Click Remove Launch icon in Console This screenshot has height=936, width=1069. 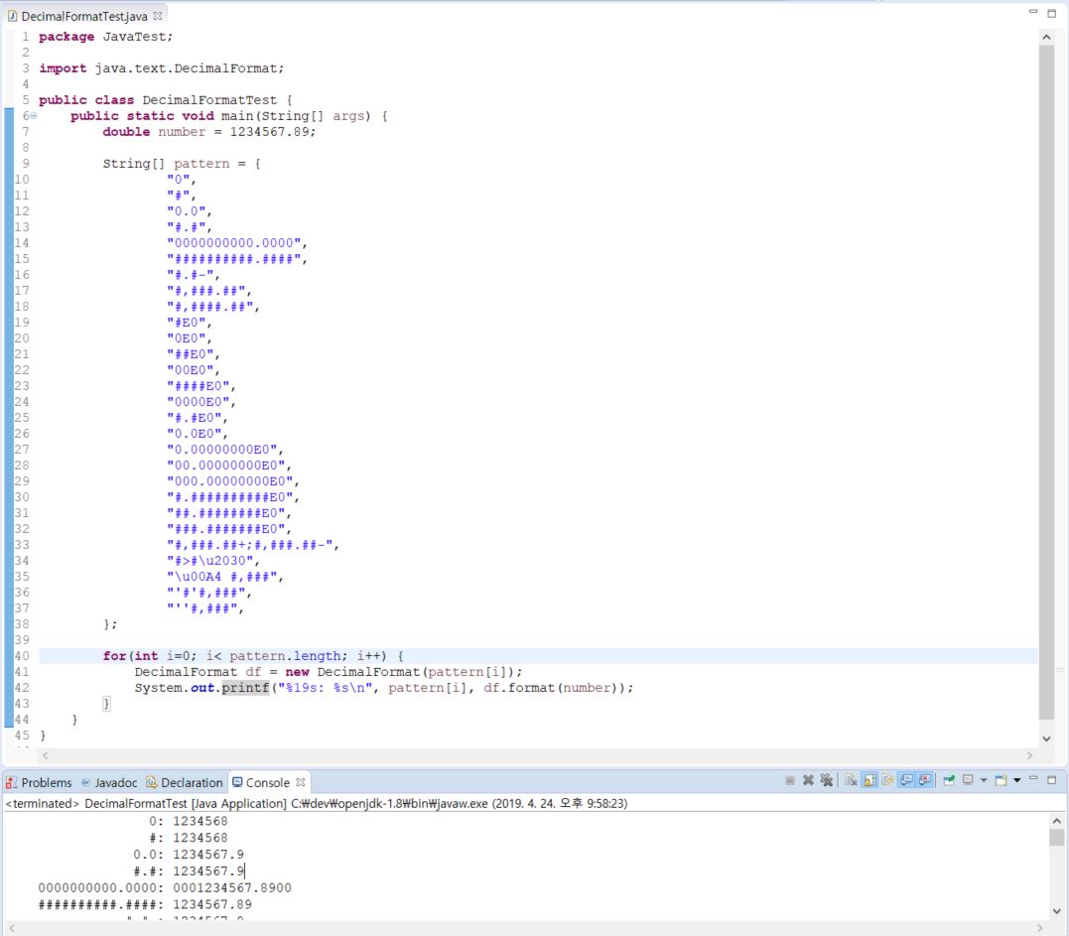808,780
